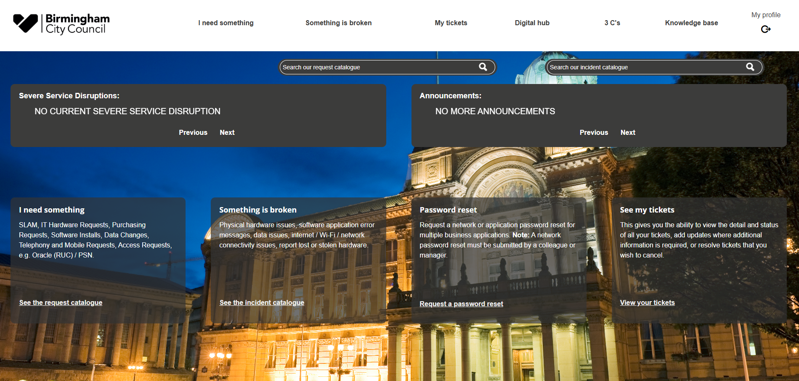Click Request a password reset
The height and width of the screenshot is (381, 799).
click(x=461, y=304)
